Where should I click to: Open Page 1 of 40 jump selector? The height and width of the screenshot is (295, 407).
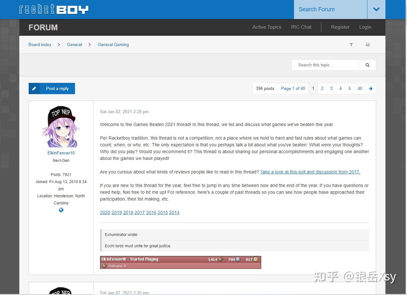[x=293, y=89]
